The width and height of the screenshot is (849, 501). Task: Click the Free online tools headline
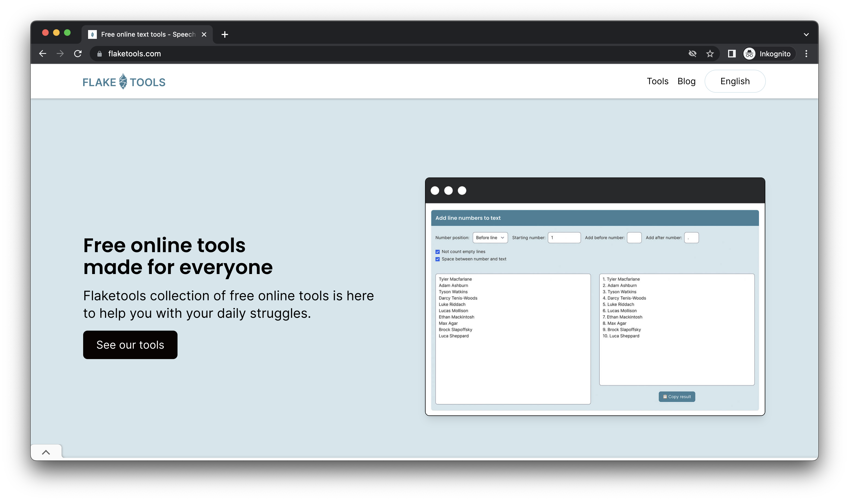point(178,256)
